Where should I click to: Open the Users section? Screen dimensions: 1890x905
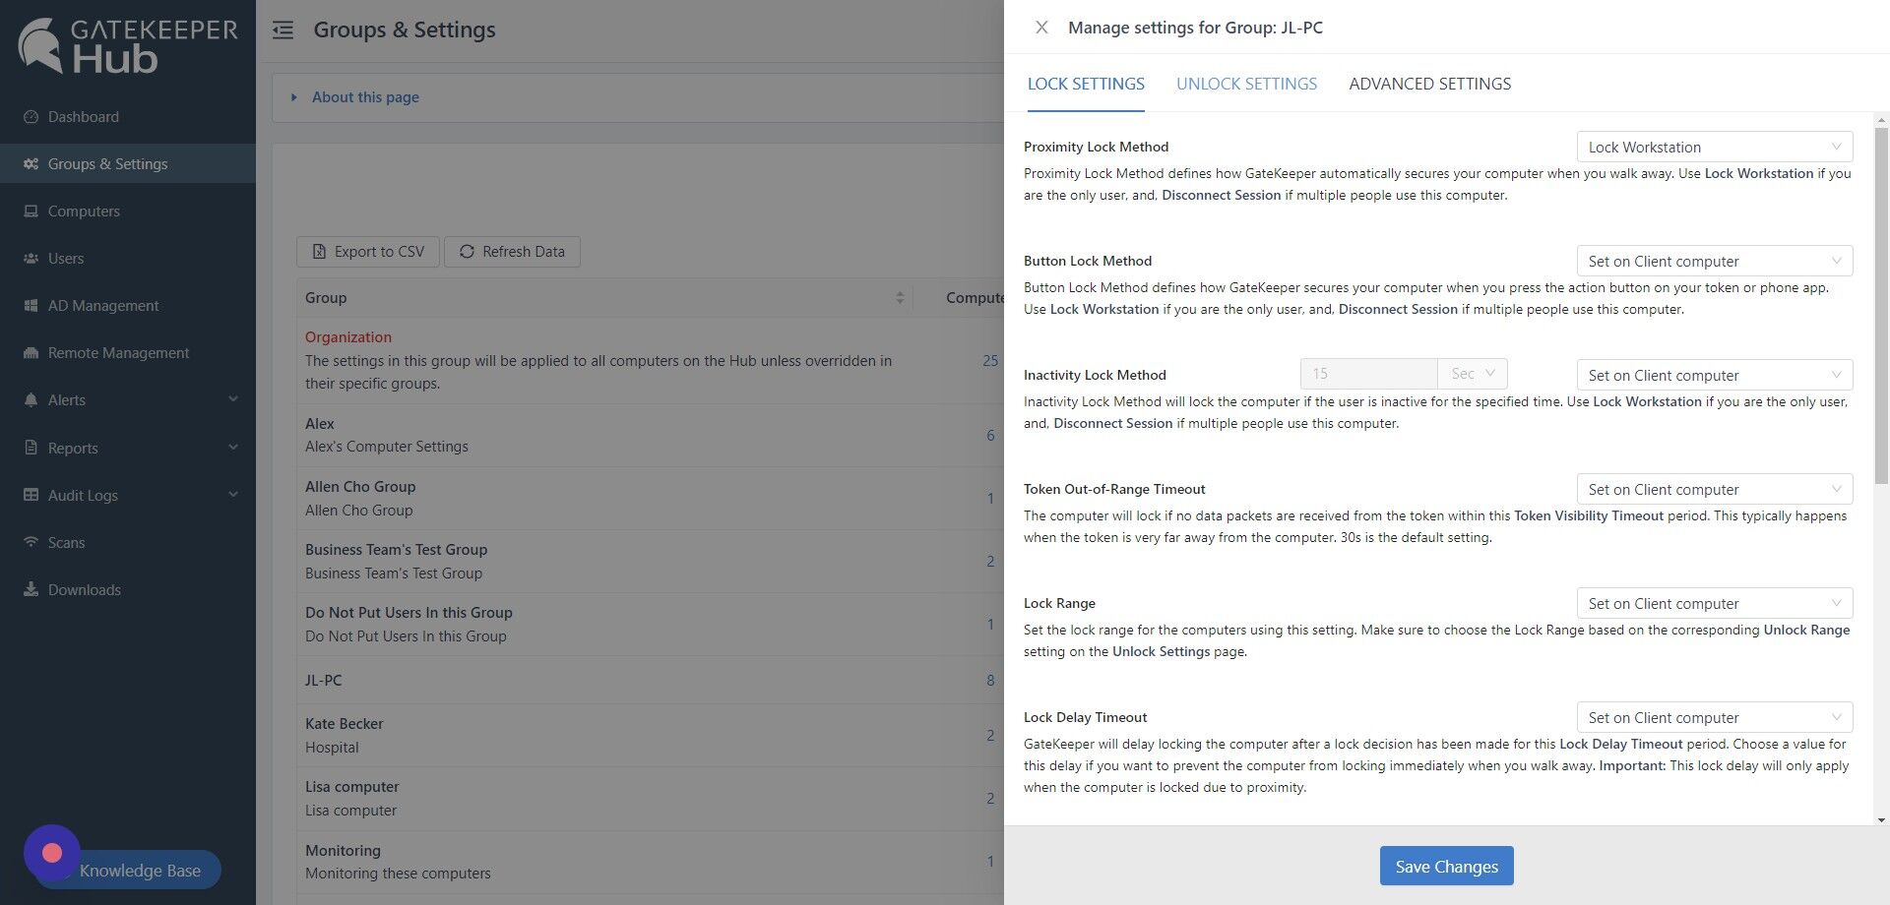tap(65, 258)
